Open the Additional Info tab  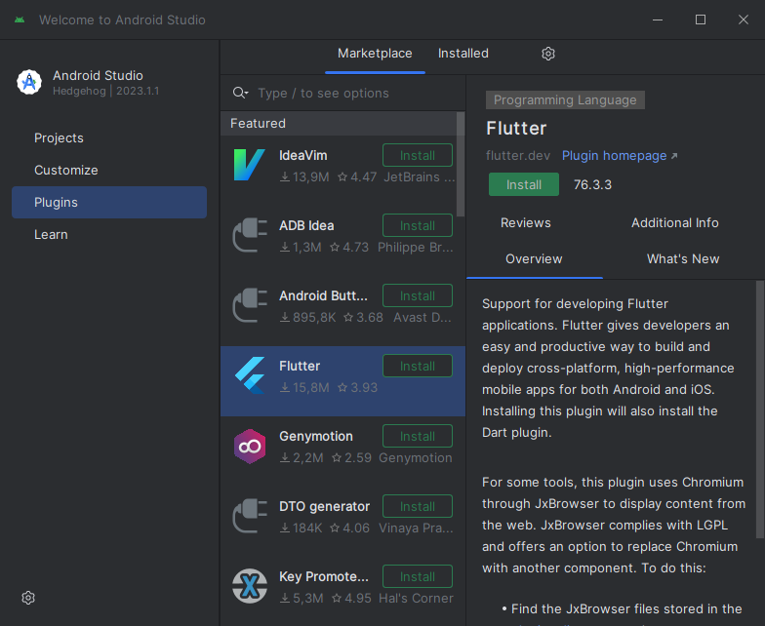point(675,222)
